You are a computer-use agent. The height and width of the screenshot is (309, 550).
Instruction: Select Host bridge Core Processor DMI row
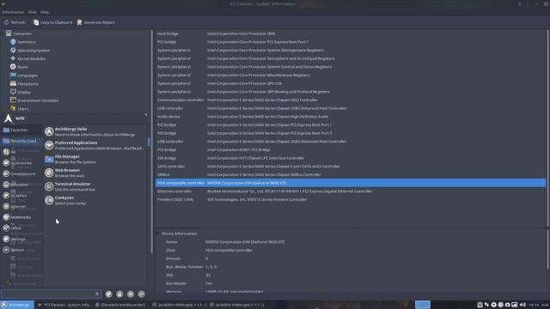coord(351,33)
